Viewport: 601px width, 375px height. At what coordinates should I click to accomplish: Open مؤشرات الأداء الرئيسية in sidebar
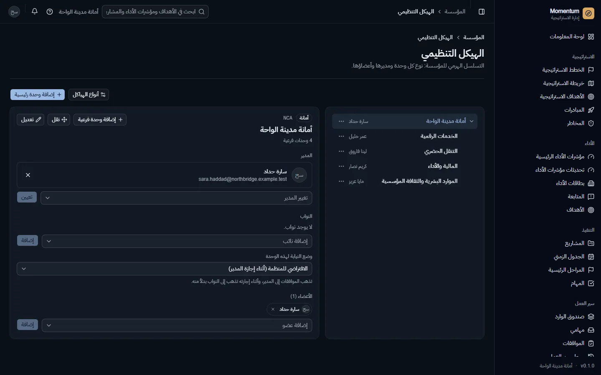tap(565, 157)
